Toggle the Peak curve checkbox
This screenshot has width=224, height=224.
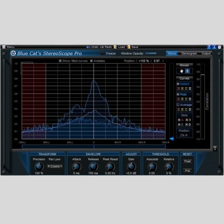coord(178,94)
